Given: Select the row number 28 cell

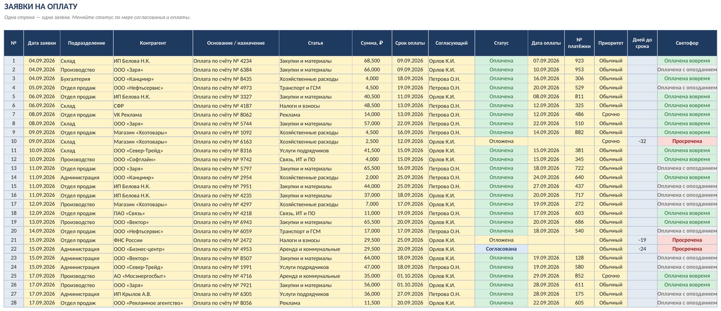Looking at the screenshot, I should [14, 303].
